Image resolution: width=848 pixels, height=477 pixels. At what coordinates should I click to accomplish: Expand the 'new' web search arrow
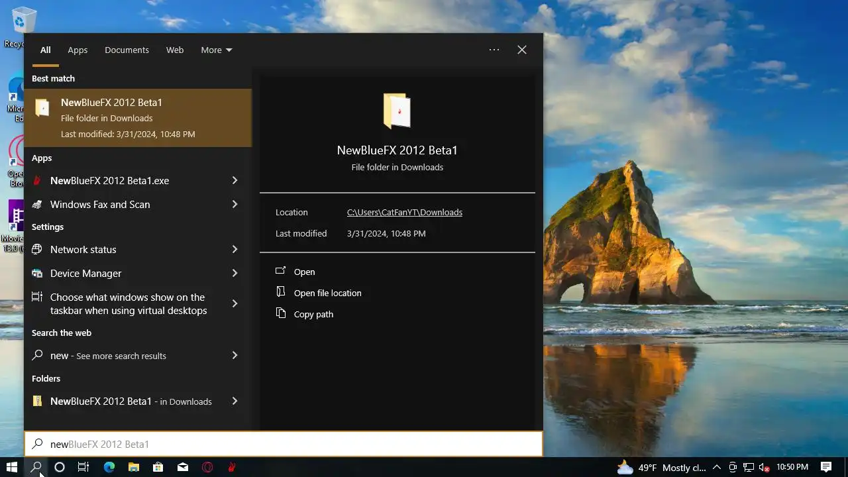point(235,355)
